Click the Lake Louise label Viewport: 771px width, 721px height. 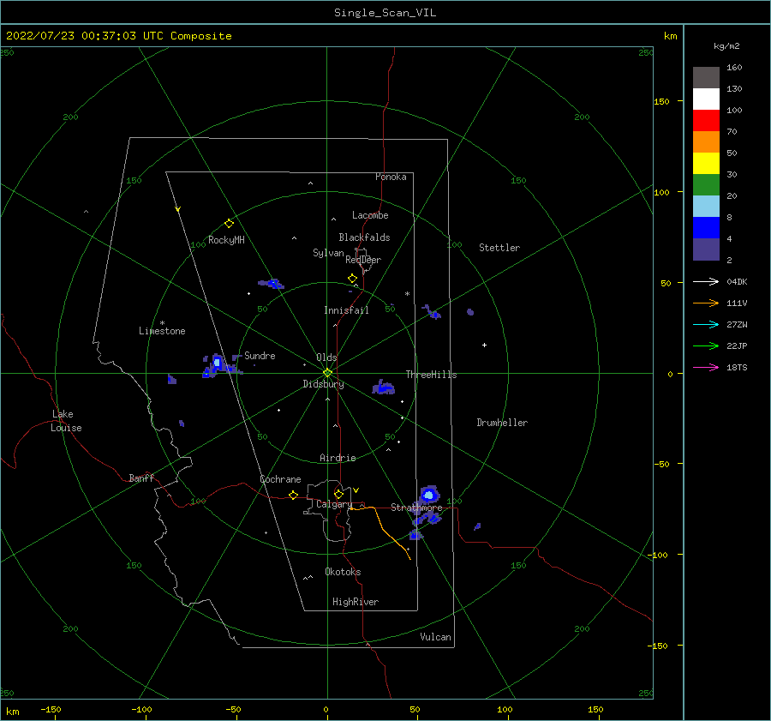pos(66,421)
